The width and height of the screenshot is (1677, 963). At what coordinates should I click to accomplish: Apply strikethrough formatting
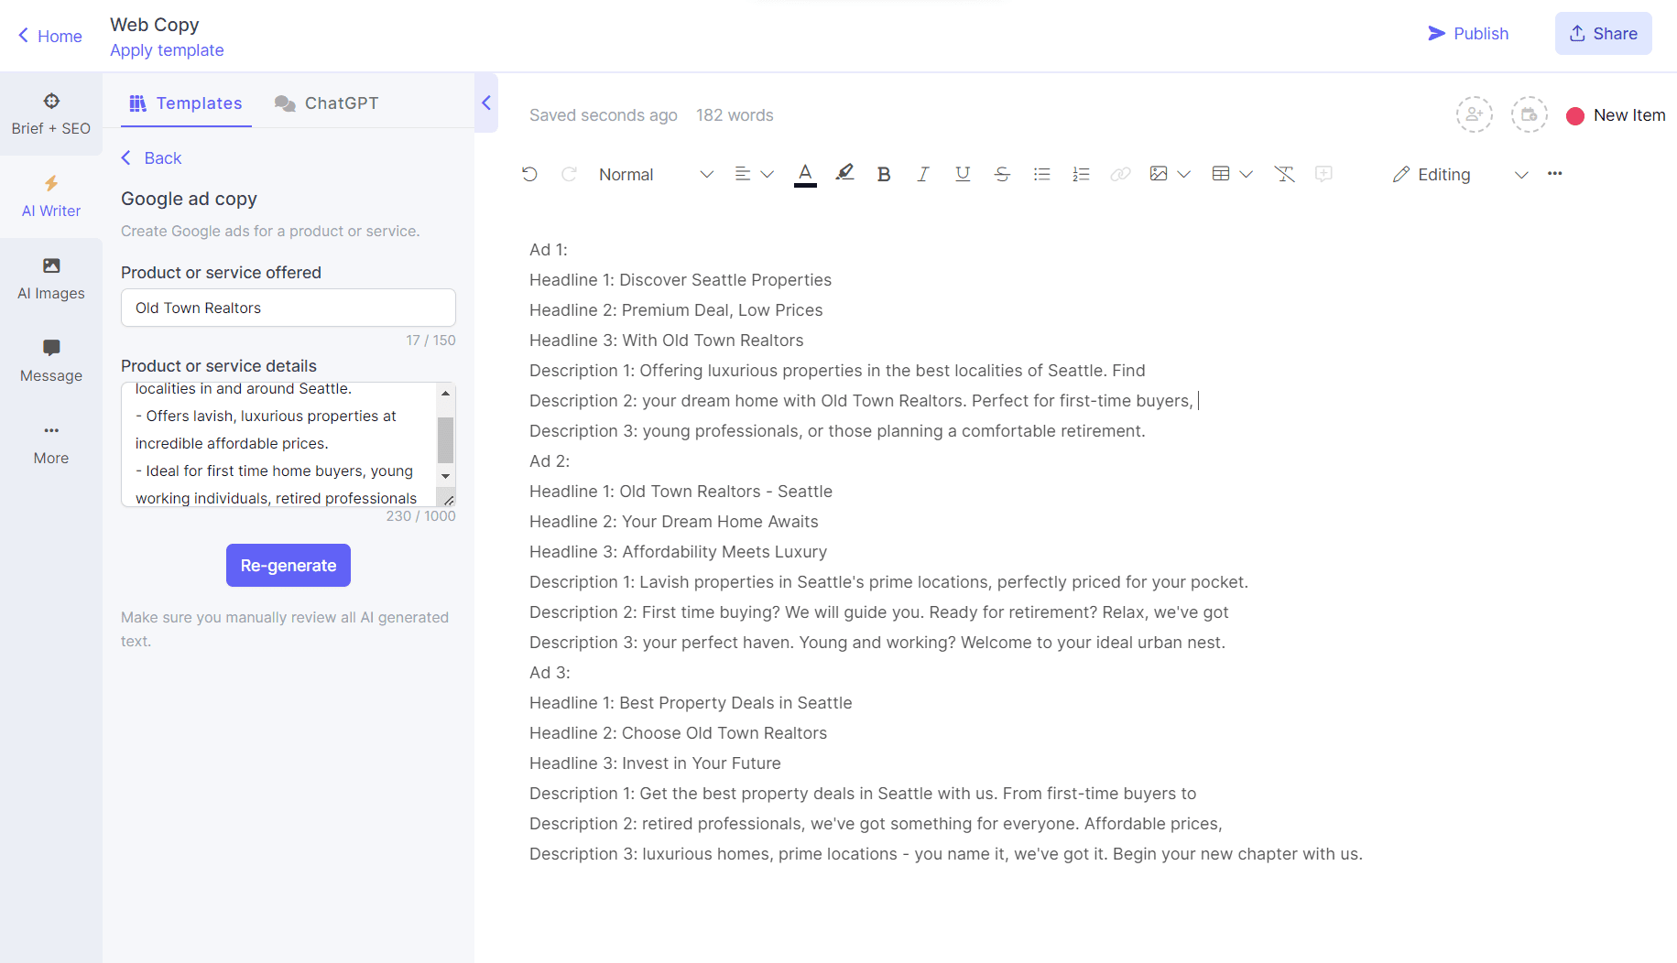(x=1002, y=174)
